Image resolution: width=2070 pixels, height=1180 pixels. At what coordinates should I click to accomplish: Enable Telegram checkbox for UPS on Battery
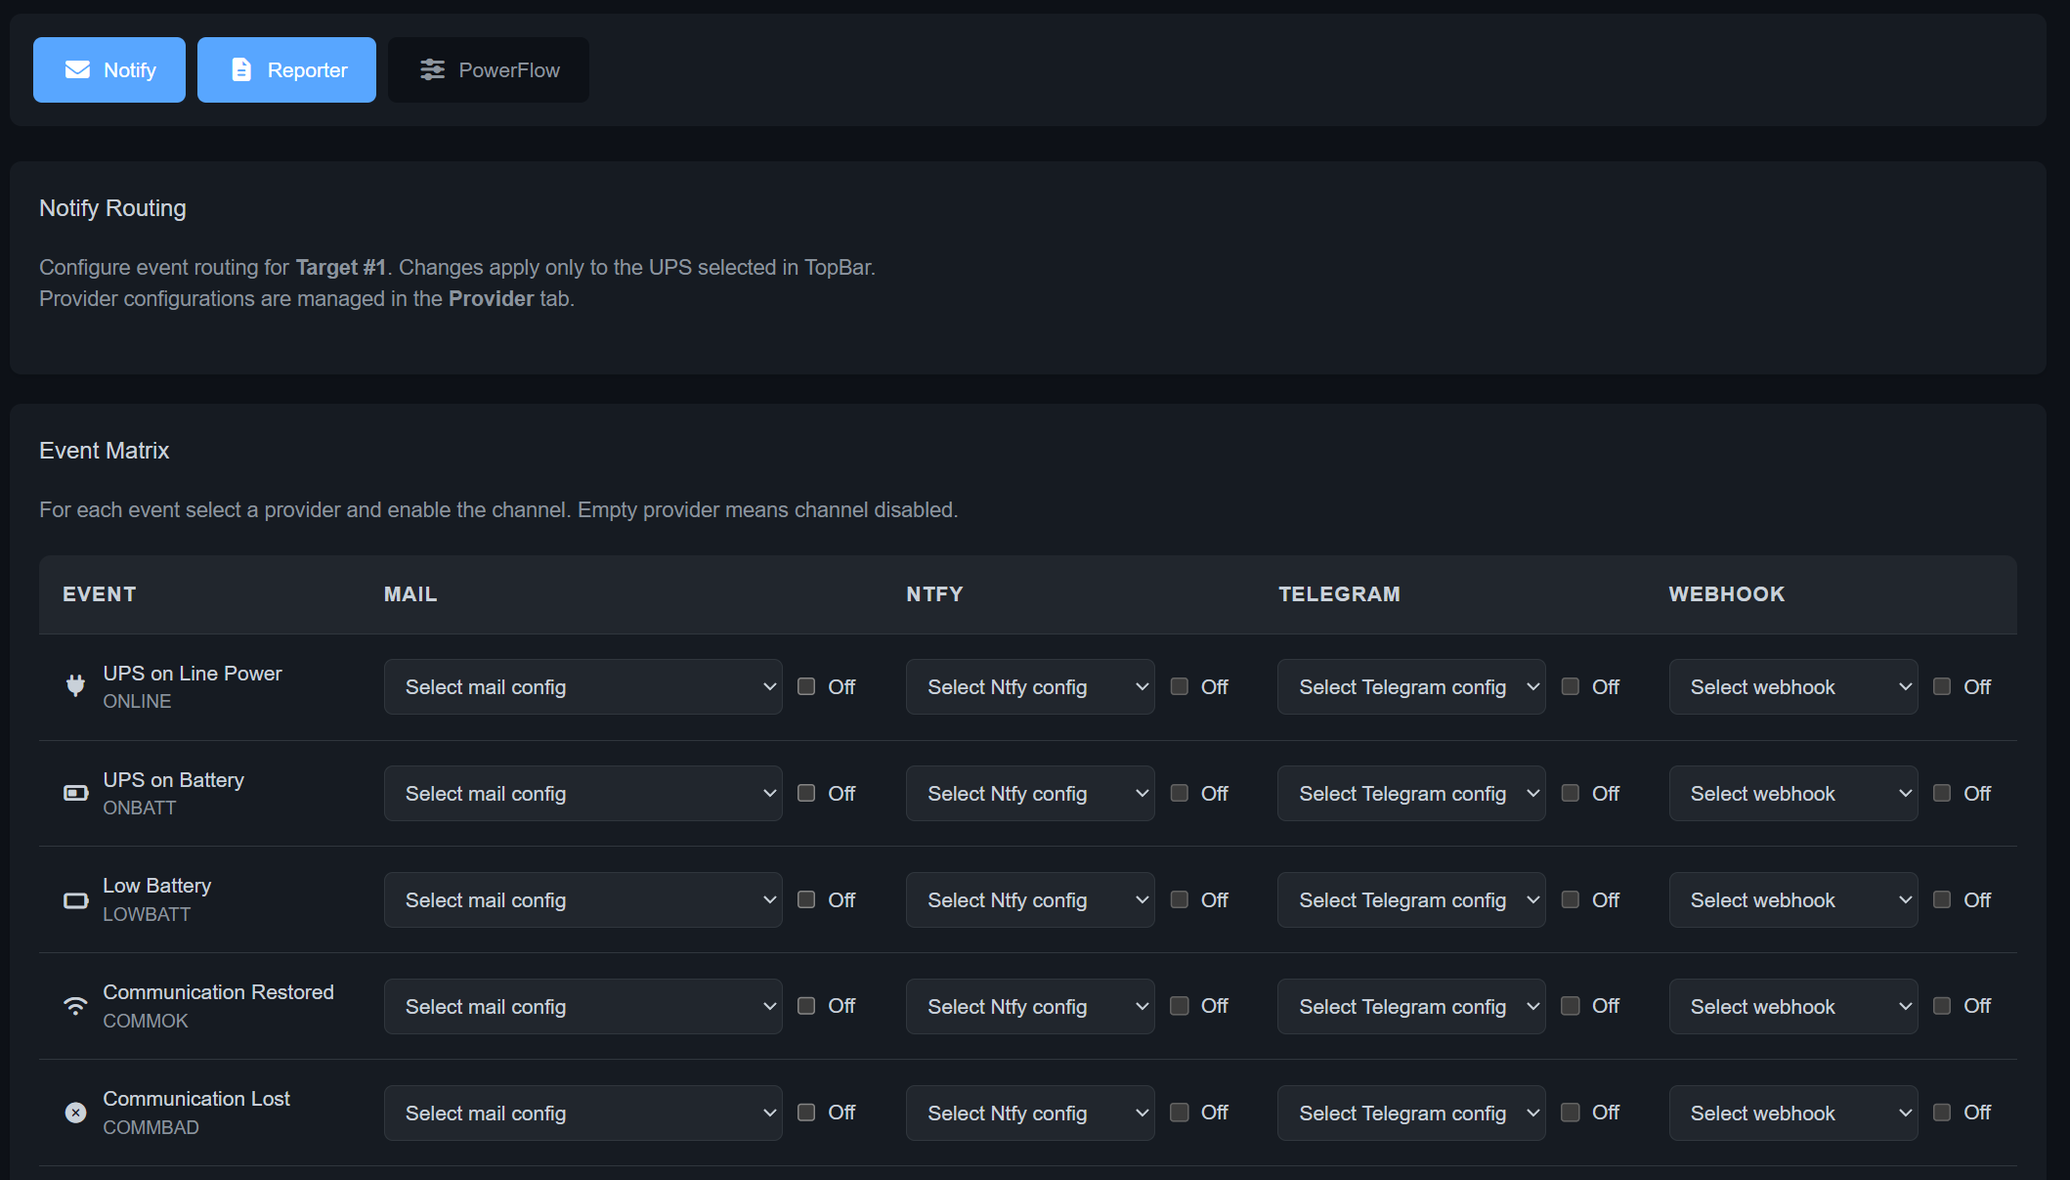1571,793
